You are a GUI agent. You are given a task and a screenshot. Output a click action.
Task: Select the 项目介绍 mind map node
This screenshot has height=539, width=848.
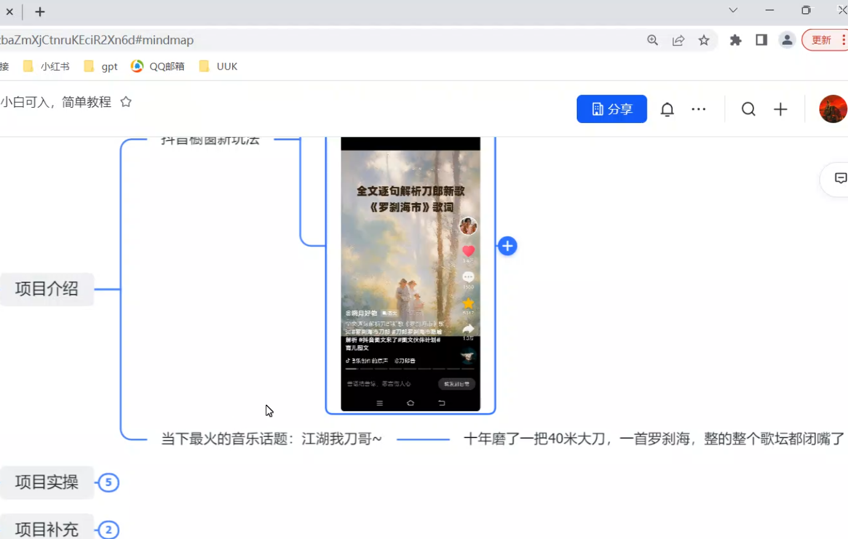point(47,289)
